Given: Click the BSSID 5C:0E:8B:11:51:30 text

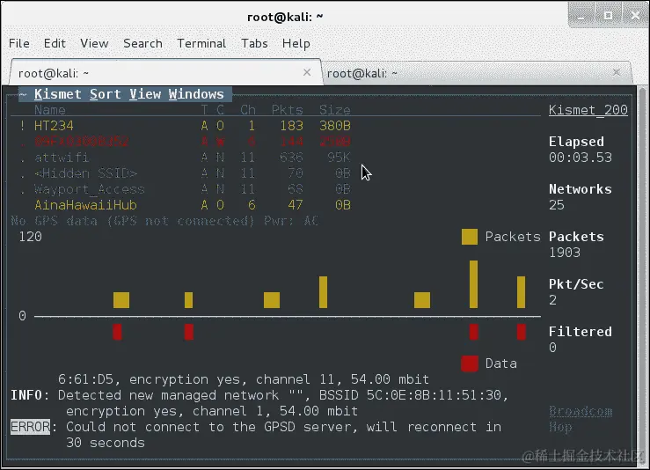Looking at the screenshot, I should [x=413, y=395].
